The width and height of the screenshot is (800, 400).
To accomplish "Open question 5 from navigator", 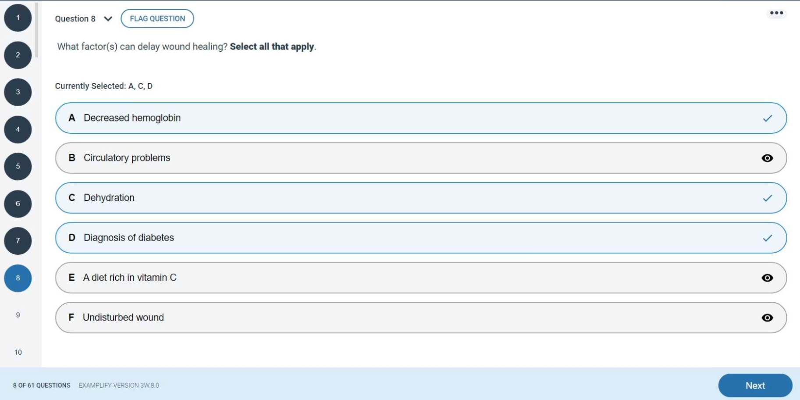I will pyautogui.click(x=18, y=166).
